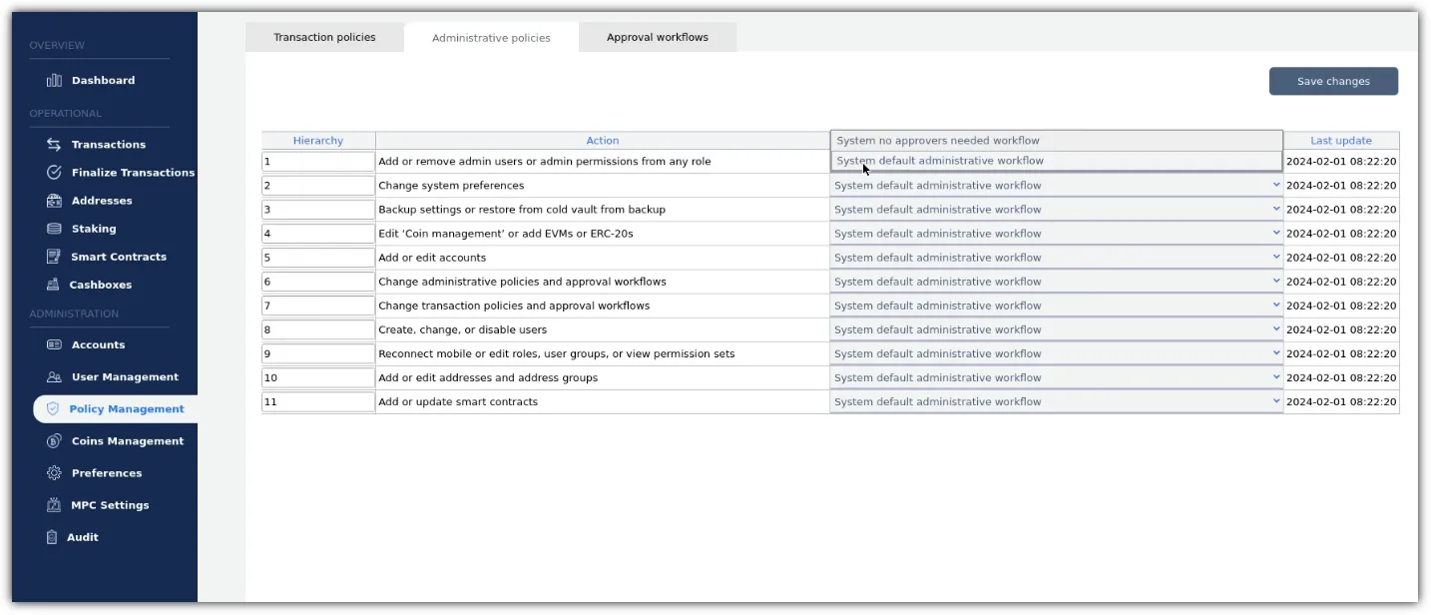
Task: Click the MPC Settings icon
Action: [54, 505]
